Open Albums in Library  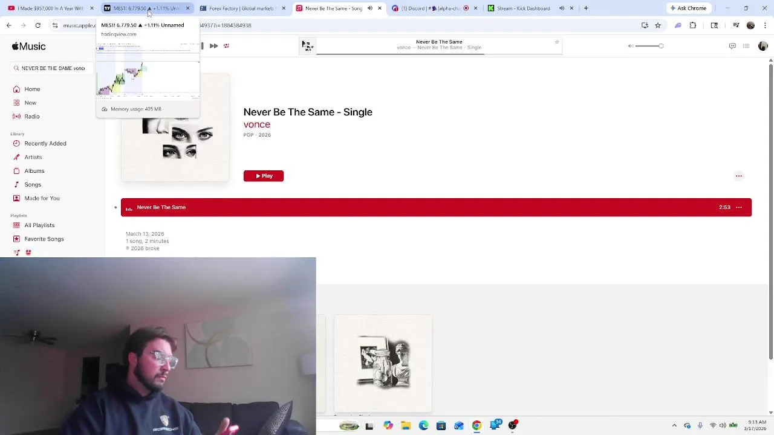click(x=34, y=171)
